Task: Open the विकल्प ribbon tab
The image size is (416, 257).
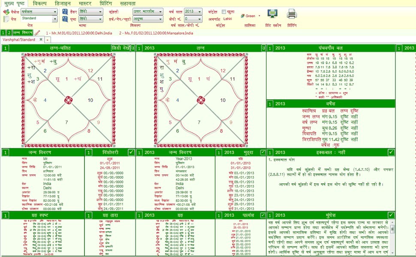Action: (40, 3)
